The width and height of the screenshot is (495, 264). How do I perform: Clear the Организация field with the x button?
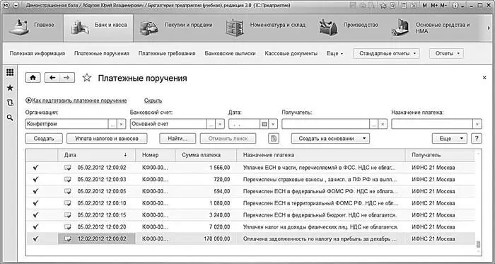[x=121, y=124]
